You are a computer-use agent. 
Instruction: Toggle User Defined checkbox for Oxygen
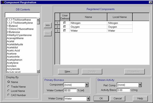[x=65, y=27]
